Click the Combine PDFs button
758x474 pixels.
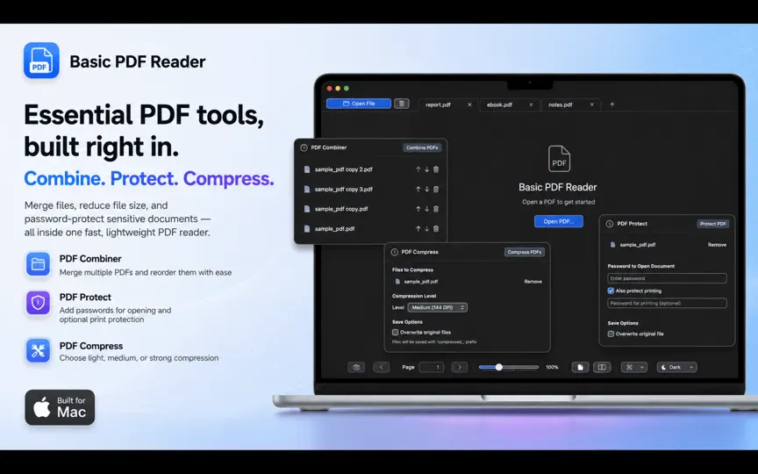422,147
